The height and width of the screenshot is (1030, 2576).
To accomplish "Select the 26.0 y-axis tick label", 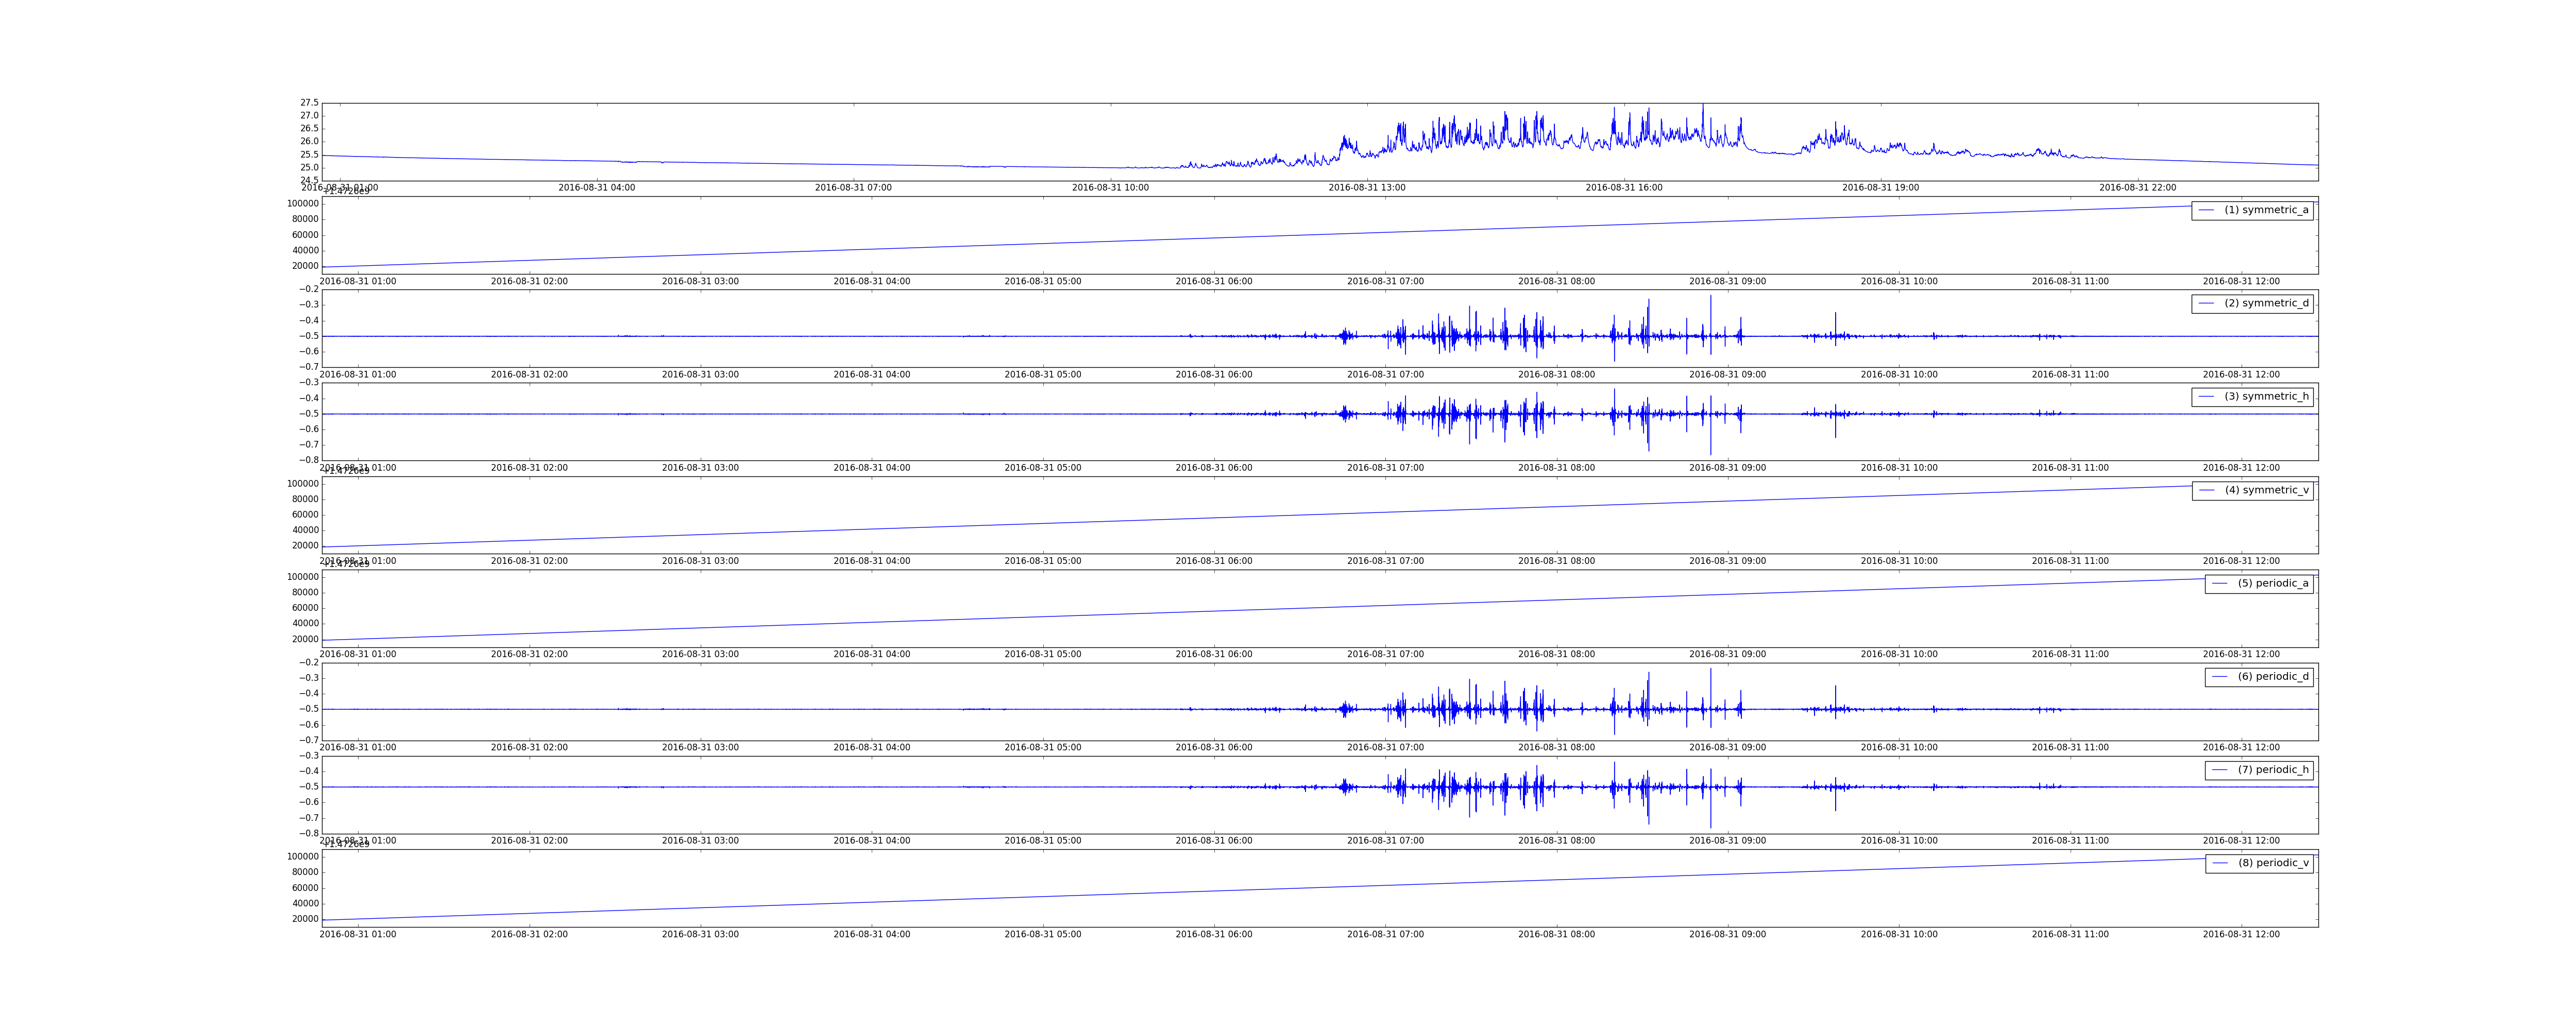I will 309,142.
